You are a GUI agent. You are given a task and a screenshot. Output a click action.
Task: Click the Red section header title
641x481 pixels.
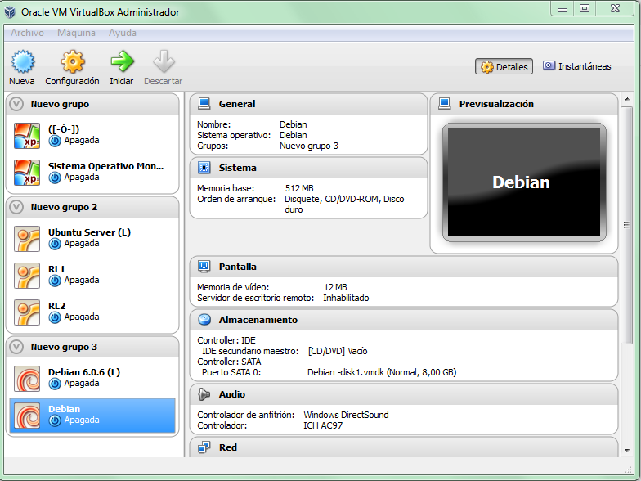[227, 447]
